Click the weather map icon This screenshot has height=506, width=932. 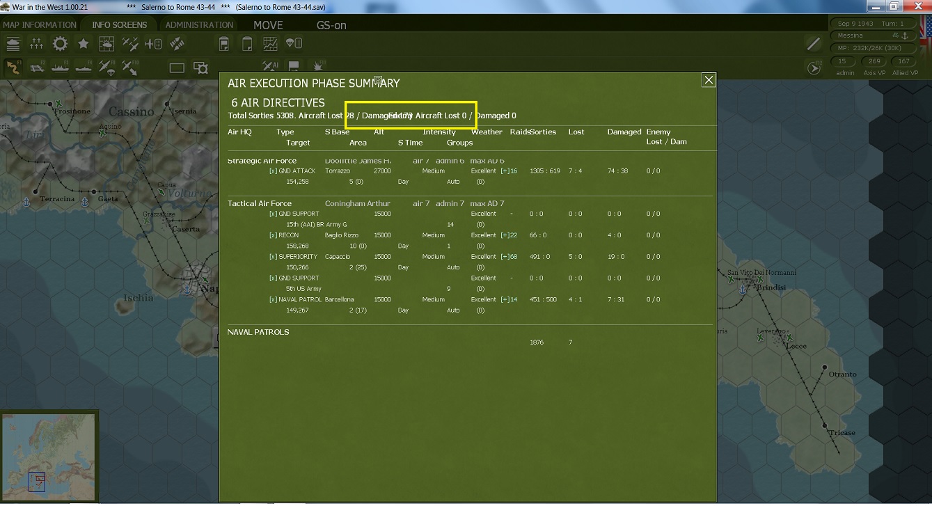click(x=107, y=44)
